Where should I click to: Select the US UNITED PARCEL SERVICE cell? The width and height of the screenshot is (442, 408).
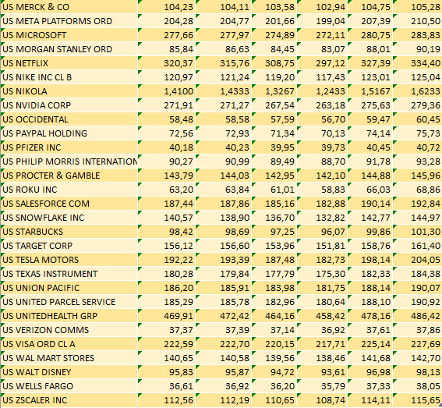pyautogui.click(x=69, y=302)
